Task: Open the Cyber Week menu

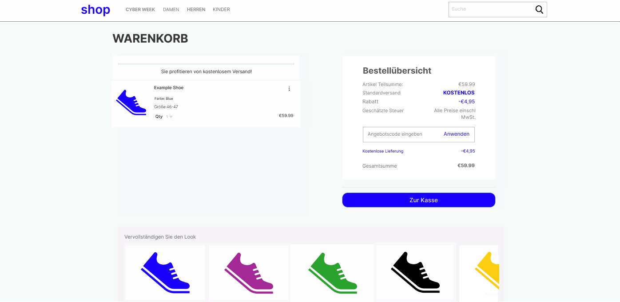Action: click(140, 10)
